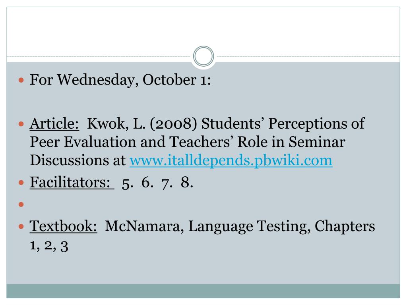Click the bullet before For Wednesday
Image resolution: width=407 pixels, height=305 pixels.
[21, 80]
